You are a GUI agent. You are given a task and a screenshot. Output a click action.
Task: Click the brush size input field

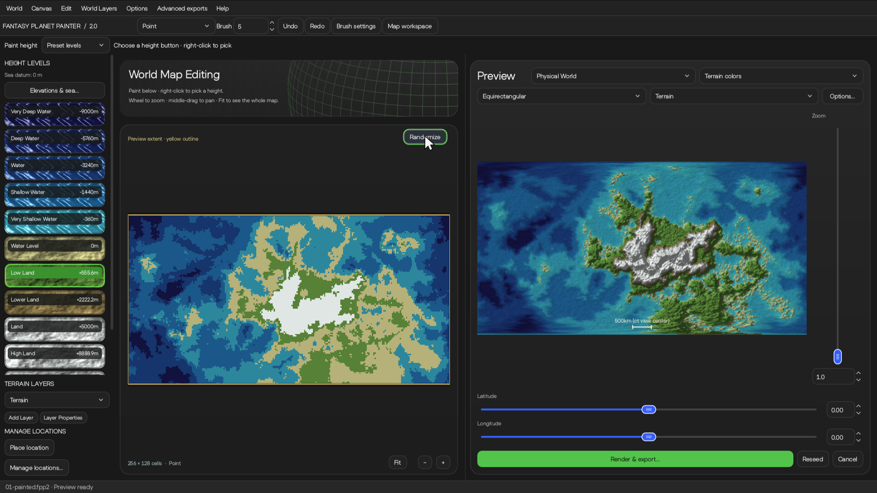click(x=250, y=26)
